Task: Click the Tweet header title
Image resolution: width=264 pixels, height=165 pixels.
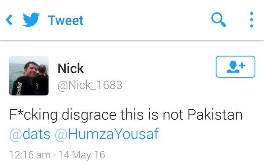Action: point(66,20)
